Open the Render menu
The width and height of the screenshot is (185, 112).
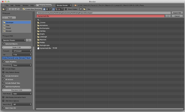point(18,5)
